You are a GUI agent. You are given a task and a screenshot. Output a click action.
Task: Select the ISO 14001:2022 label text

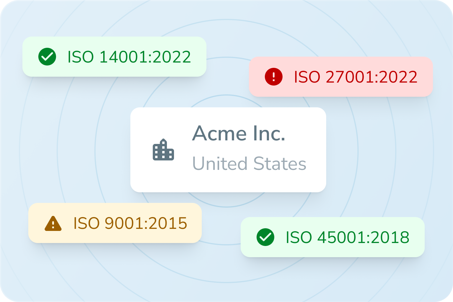click(129, 57)
